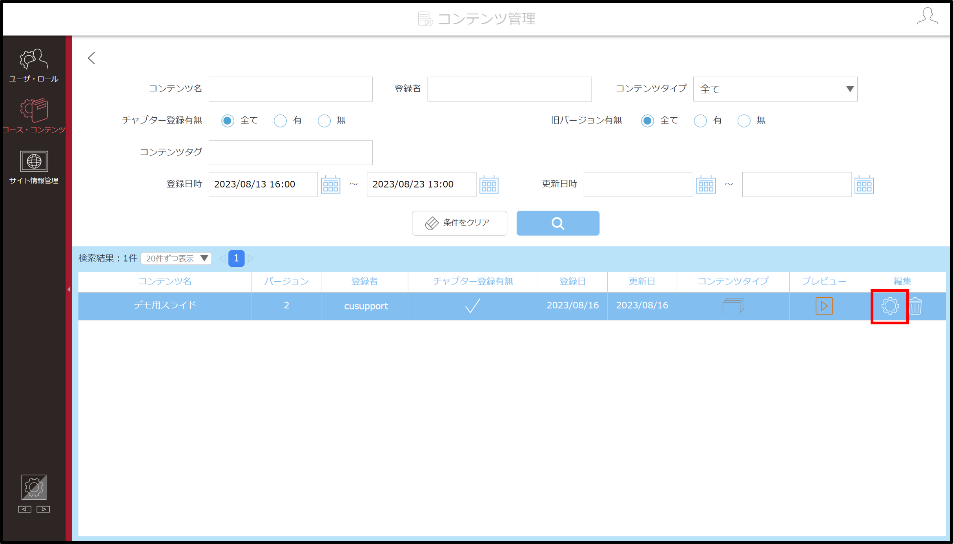The width and height of the screenshot is (953, 544).
Task: Sort by 更新日 column header
Action: click(642, 281)
